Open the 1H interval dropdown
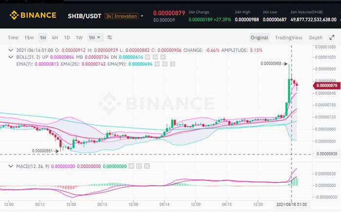341x212 pixels. point(95,37)
